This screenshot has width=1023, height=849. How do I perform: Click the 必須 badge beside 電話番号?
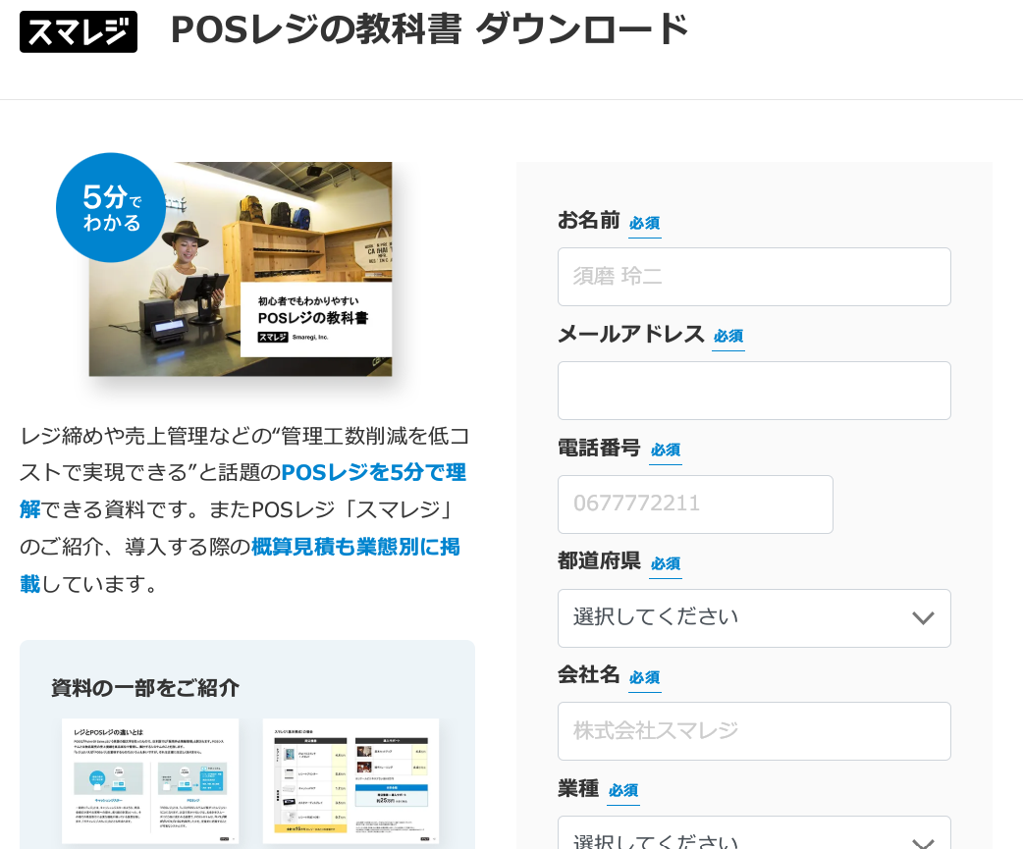(665, 450)
